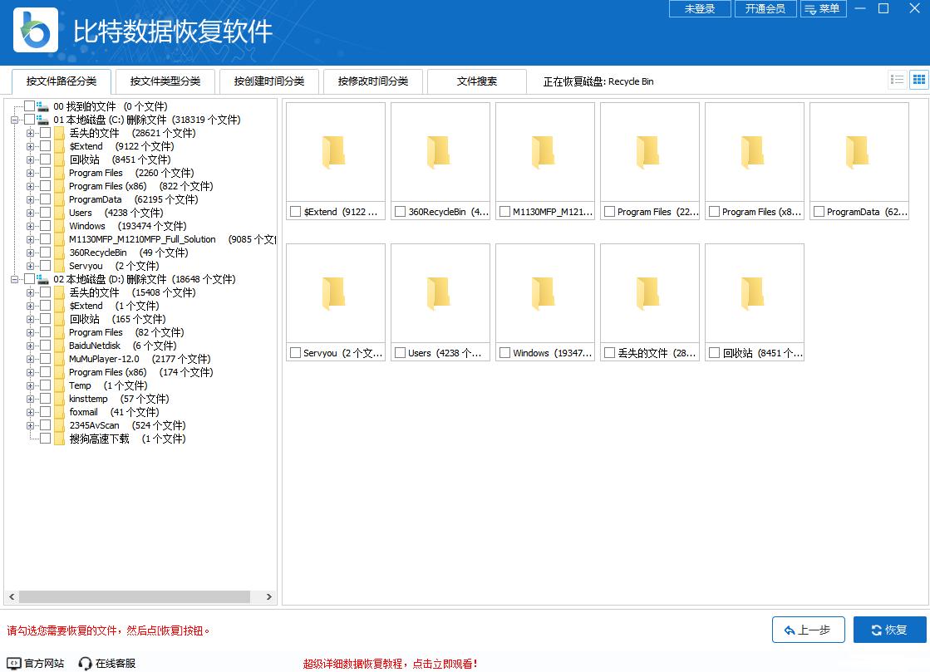Open the 360RecycleBin folder thumbnail
Viewport: 930px width, 672px height.
(x=440, y=151)
